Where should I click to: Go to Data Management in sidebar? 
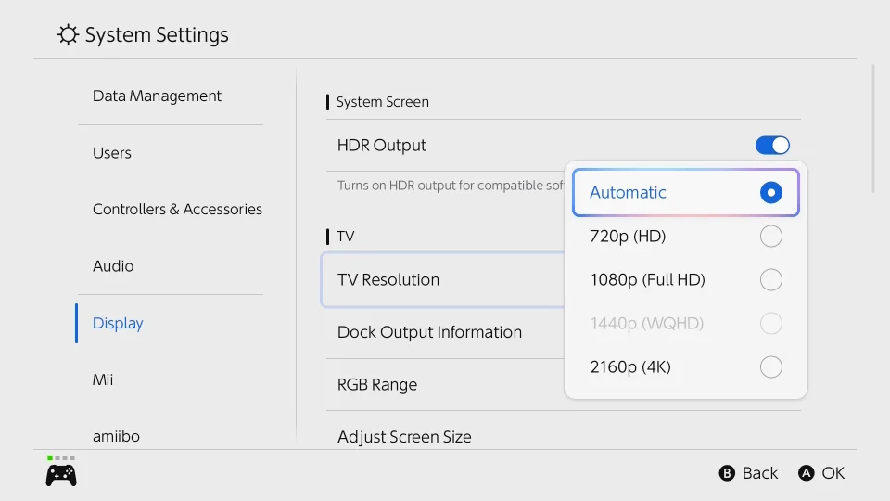pyautogui.click(x=157, y=96)
